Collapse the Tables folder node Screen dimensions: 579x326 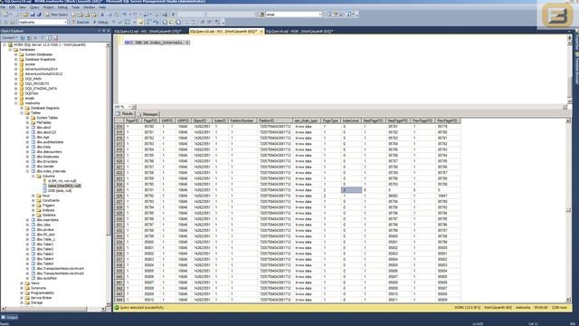[x=22, y=112]
